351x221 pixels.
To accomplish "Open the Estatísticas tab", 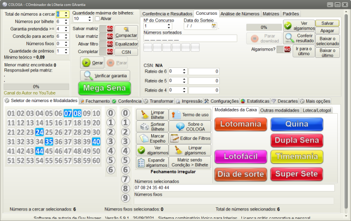I will point(255,101).
